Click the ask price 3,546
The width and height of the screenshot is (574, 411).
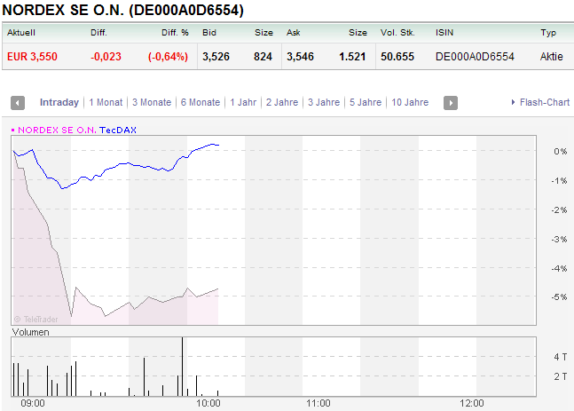click(x=300, y=57)
